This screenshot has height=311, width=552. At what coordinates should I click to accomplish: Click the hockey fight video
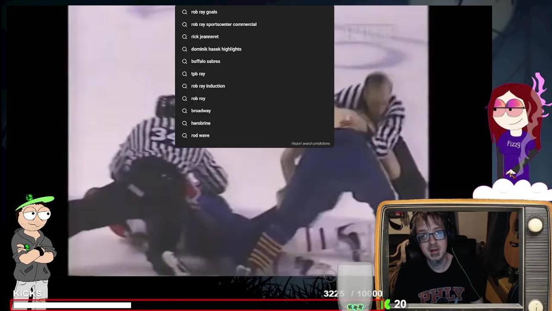click(248, 140)
